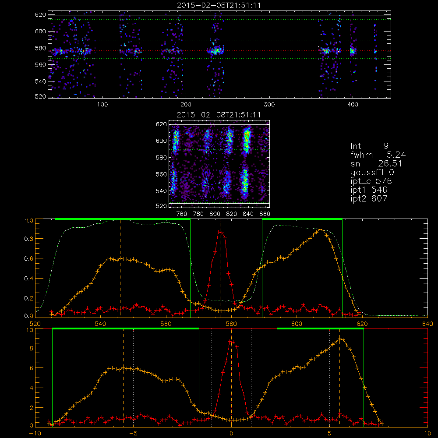The width and height of the screenshot is (438, 438).
Task: Select the 'fwhm 5.24' readout value
Action: point(396,155)
